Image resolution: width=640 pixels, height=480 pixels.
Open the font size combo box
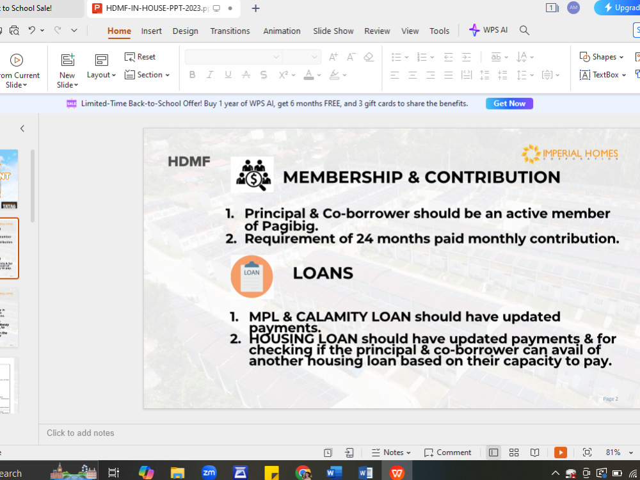[301, 57]
